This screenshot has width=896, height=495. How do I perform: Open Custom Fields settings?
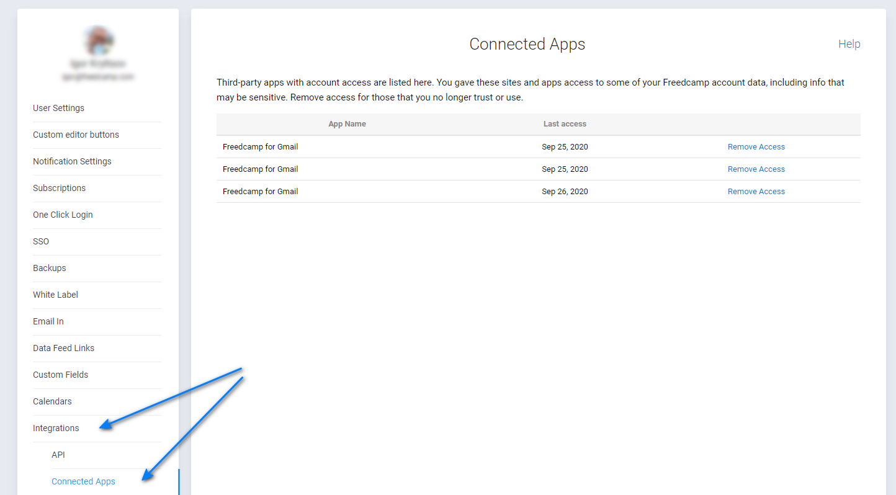60,375
